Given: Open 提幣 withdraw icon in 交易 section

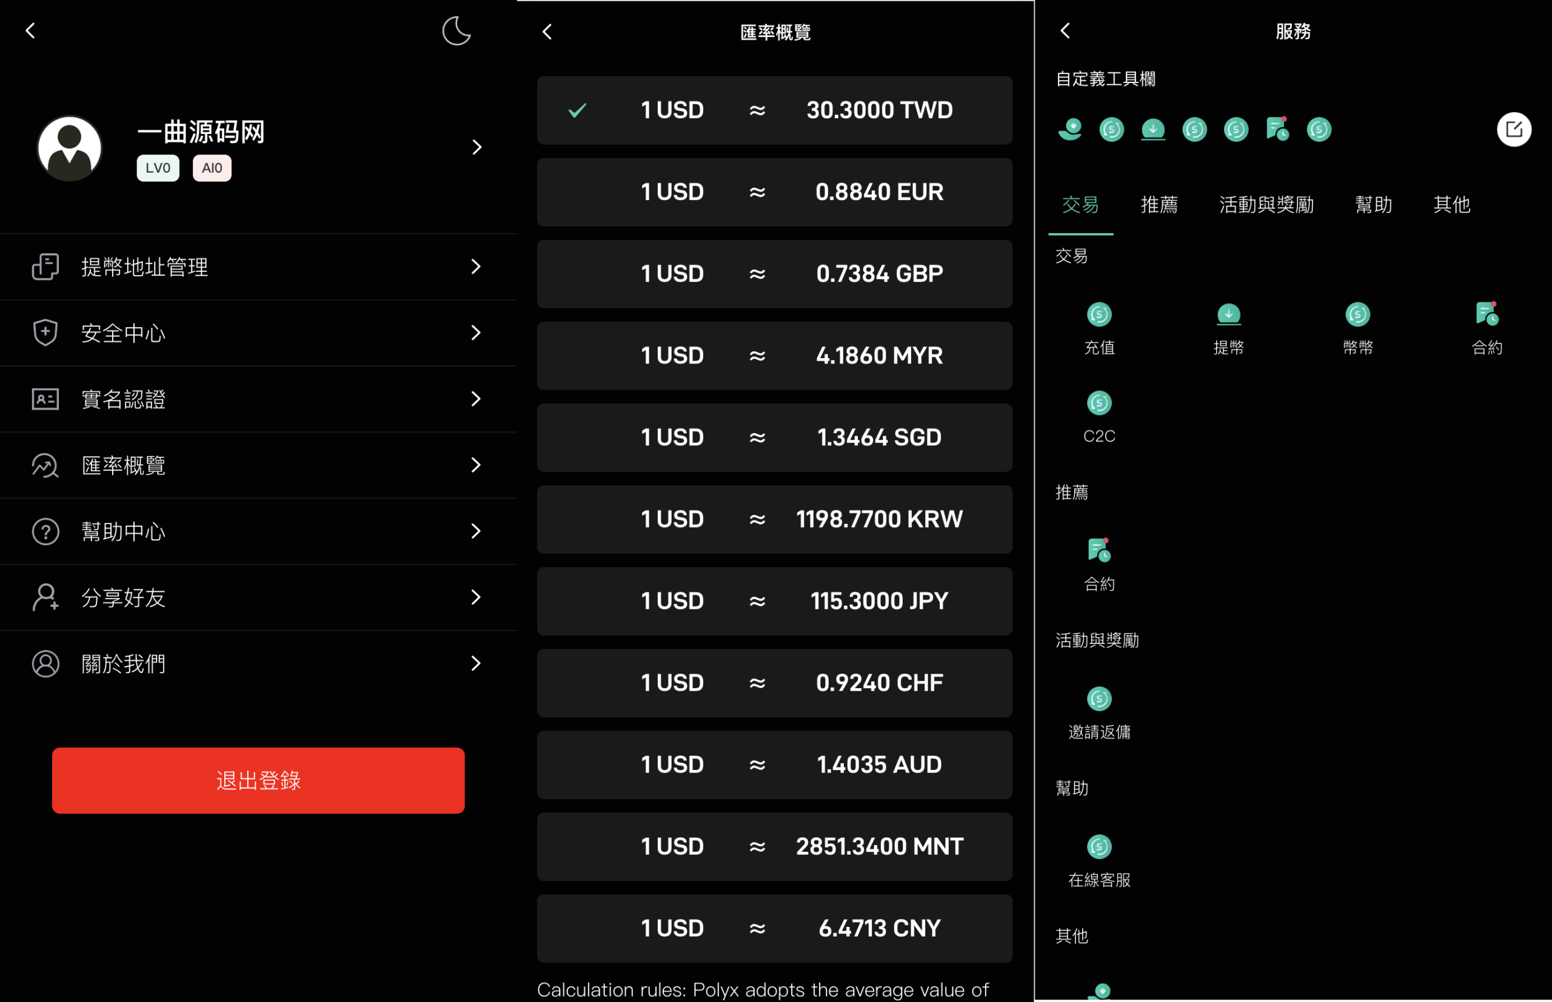Looking at the screenshot, I should pos(1228,315).
